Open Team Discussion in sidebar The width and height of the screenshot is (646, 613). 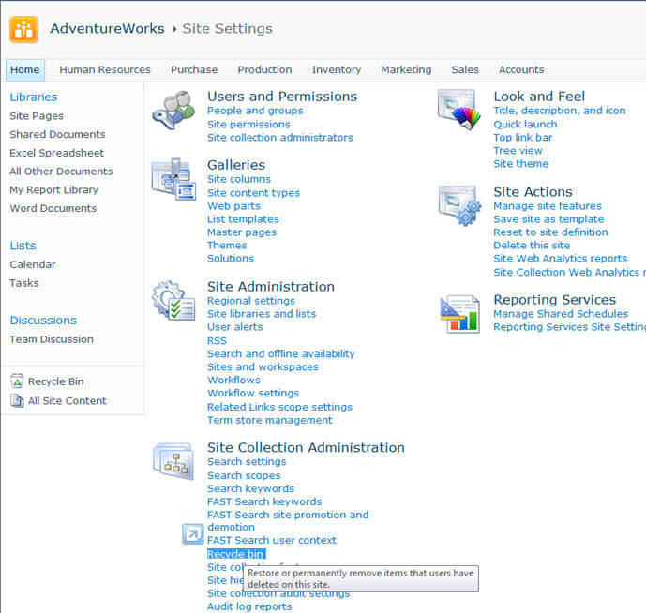(x=52, y=339)
